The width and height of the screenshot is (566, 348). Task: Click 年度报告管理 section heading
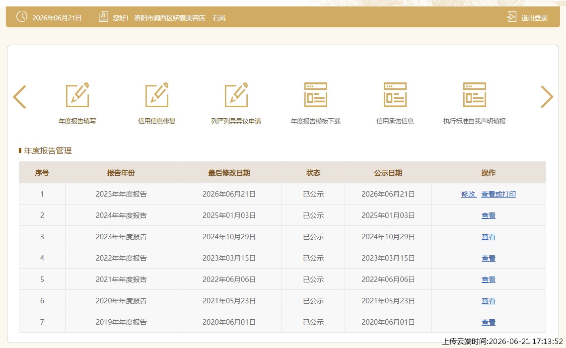pyautogui.click(x=48, y=150)
